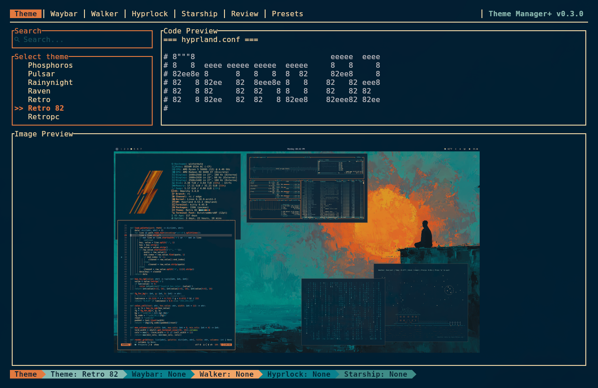
Task: Click the weather icon in the preview's top bar
Action: pyautogui.click(x=445, y=149)
